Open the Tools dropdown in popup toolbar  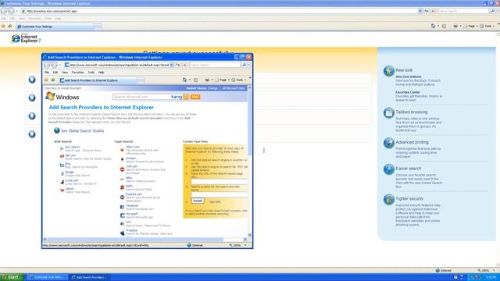point(239,80)
